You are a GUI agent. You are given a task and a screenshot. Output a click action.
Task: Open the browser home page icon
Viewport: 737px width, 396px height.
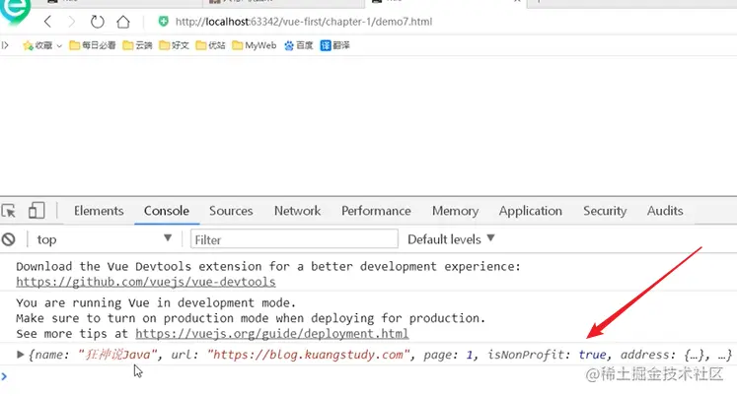[x=123, y=22]
